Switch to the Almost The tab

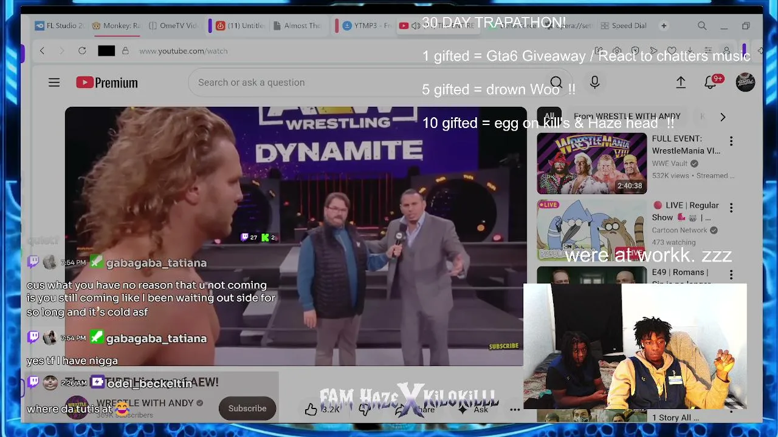(298, 26)
